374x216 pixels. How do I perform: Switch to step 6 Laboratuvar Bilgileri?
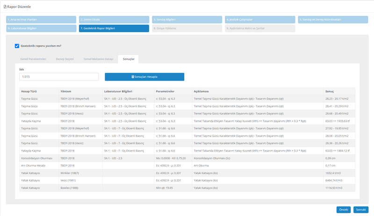[x=41, y=28]
